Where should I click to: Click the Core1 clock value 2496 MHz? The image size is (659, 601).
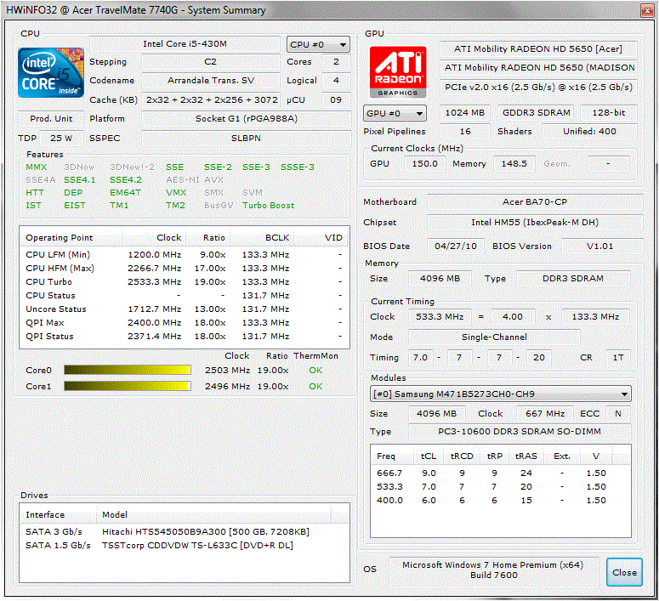point(227,386)
